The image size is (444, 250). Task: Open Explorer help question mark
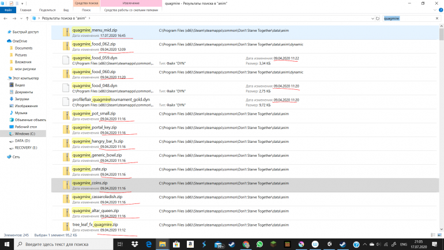point(440,10)
